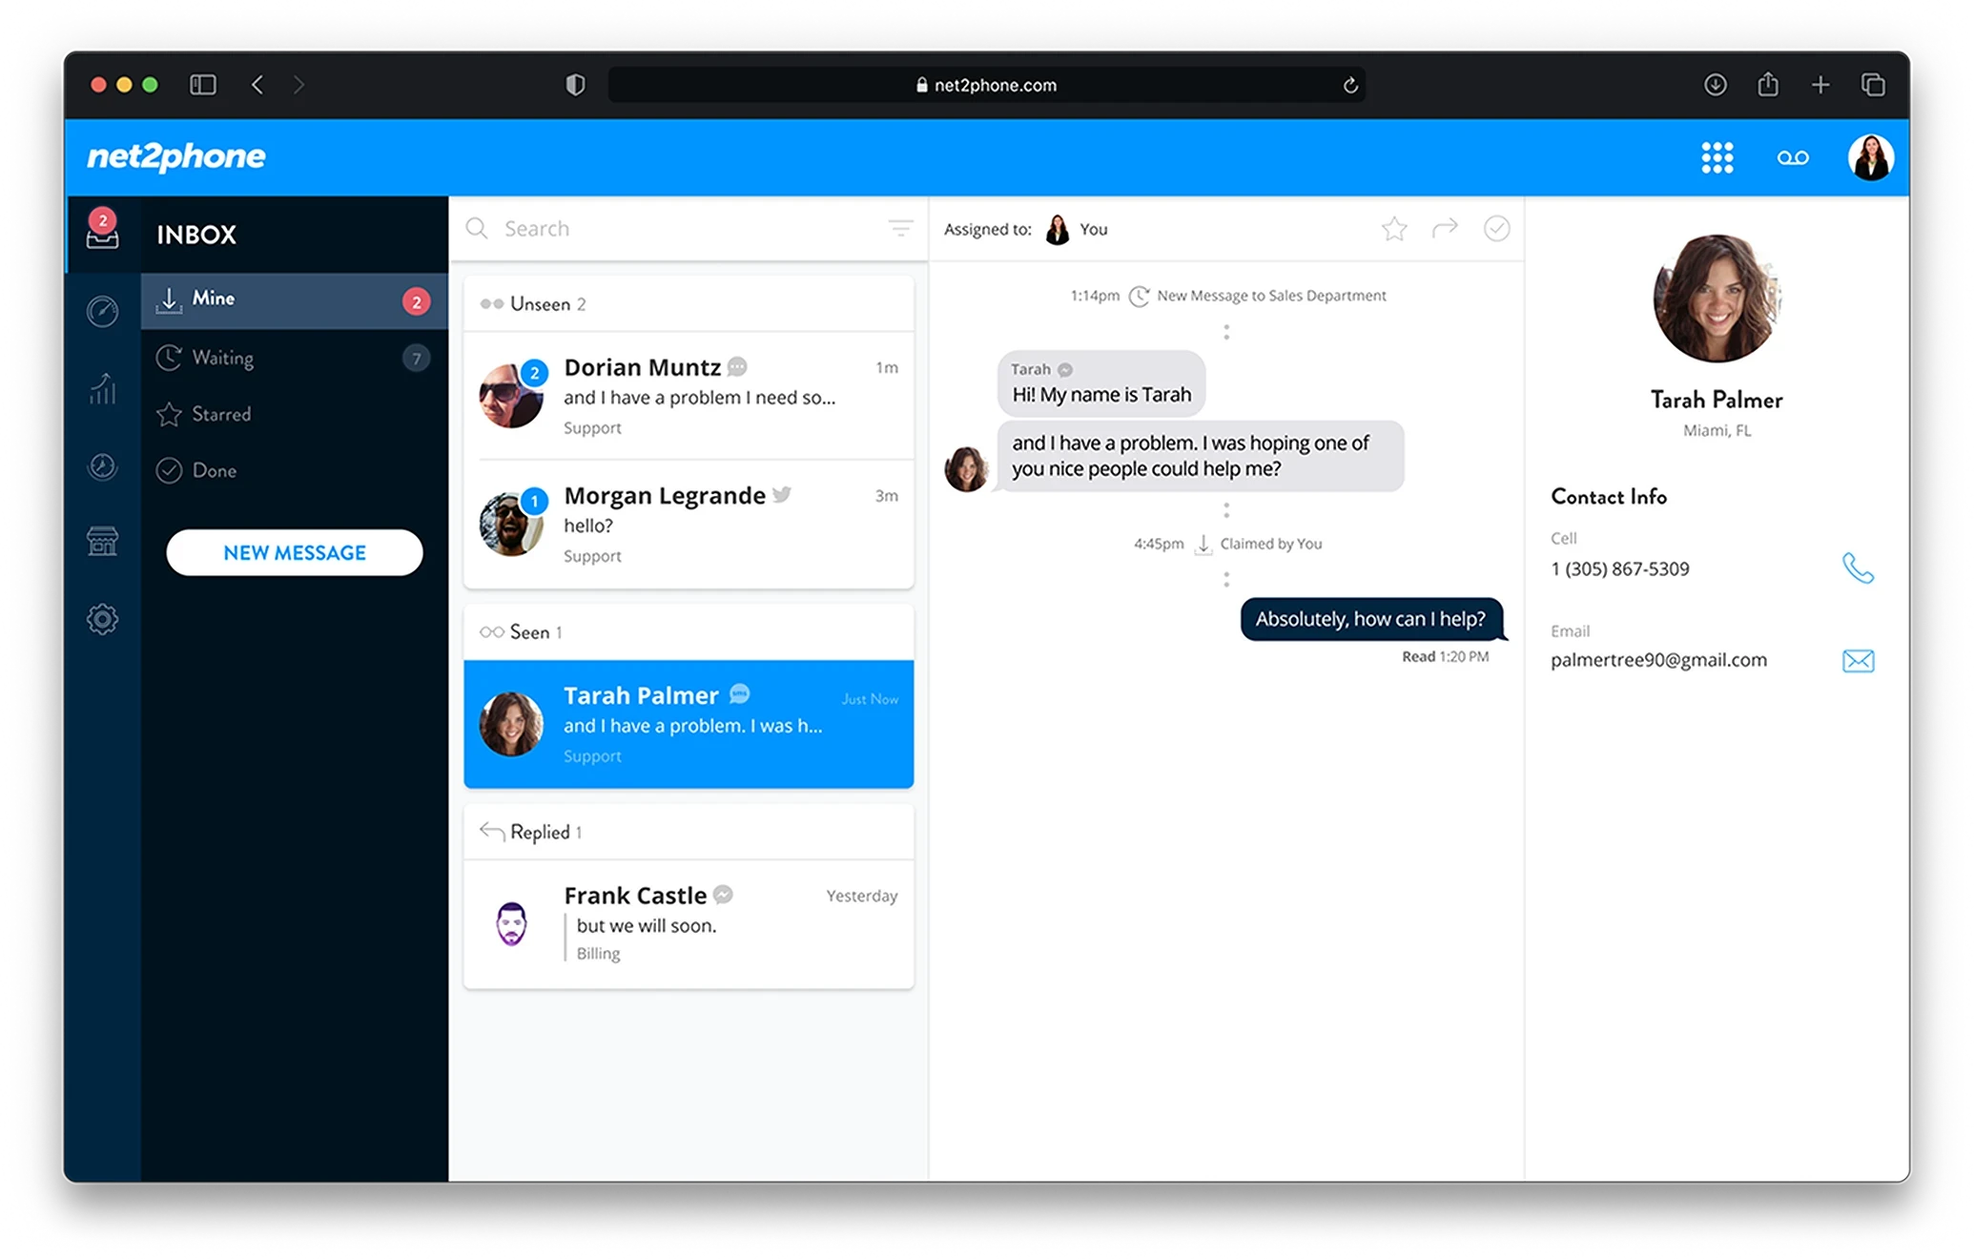This screenshot has width=1974, height=1259.
Task: Open the apps grid menu
Action: (1717, 157)
